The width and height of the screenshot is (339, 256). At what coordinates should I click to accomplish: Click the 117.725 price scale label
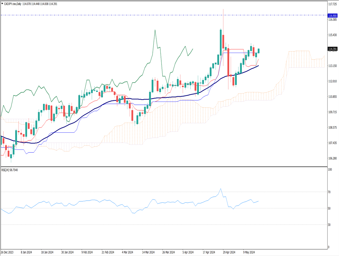coord(333,4)
